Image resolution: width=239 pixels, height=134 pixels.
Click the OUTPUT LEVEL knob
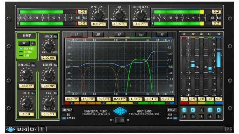tap(140, 15)
